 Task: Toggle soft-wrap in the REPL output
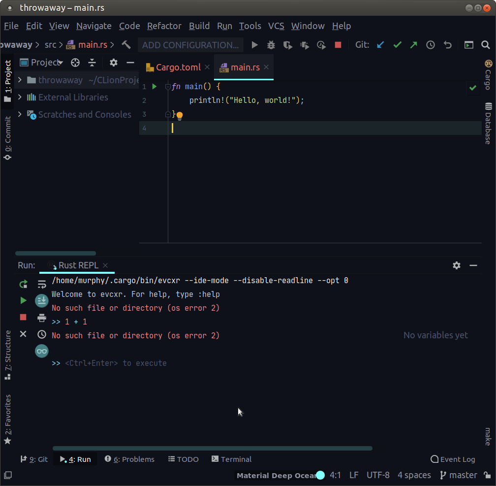(41, 284)
